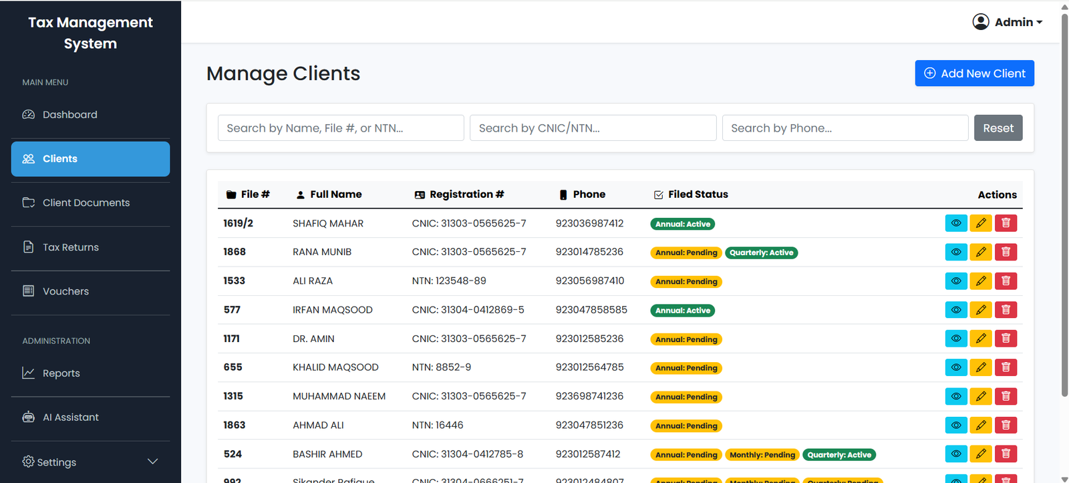The image size is (1069, 483).
Task: View client SHAFIQ MAHAR details eye icon
Action: click(x=956, y=223)
